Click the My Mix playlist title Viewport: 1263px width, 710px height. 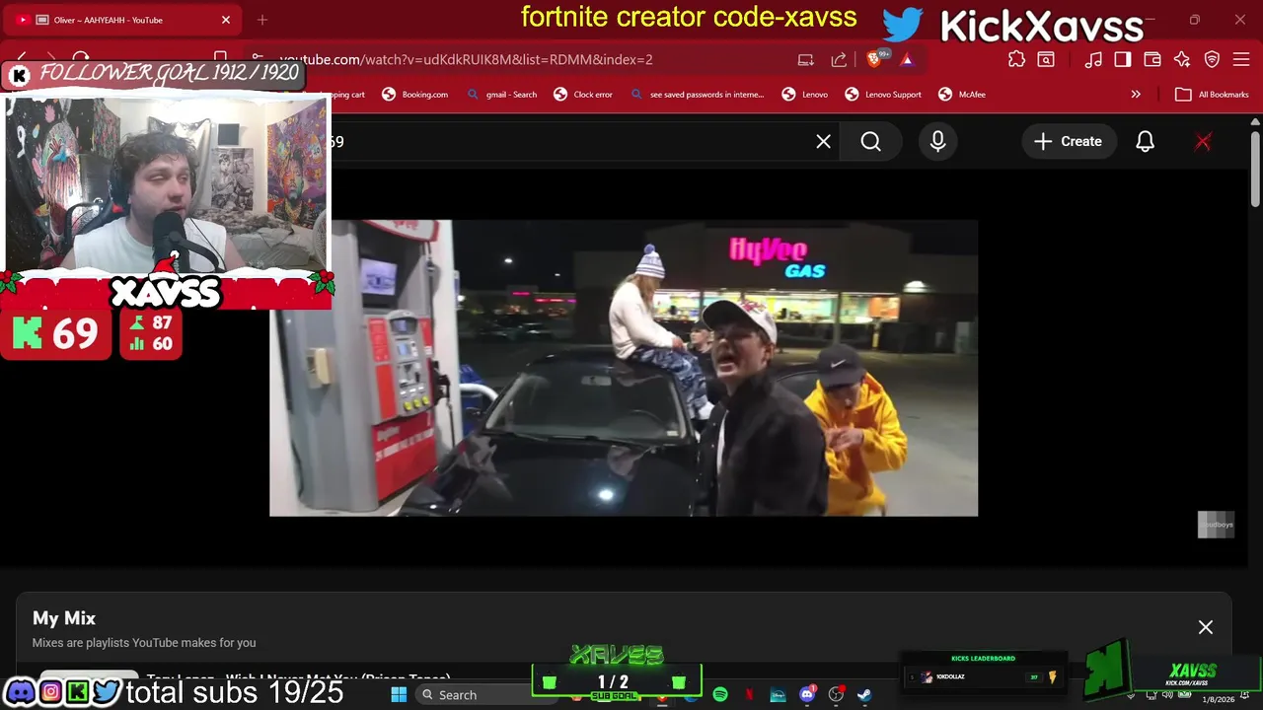pos(64,618)
